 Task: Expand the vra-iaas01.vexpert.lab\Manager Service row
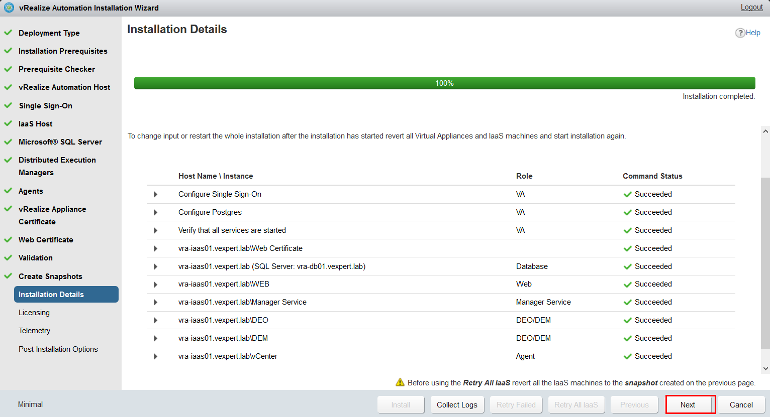click(x=156, y=303)
